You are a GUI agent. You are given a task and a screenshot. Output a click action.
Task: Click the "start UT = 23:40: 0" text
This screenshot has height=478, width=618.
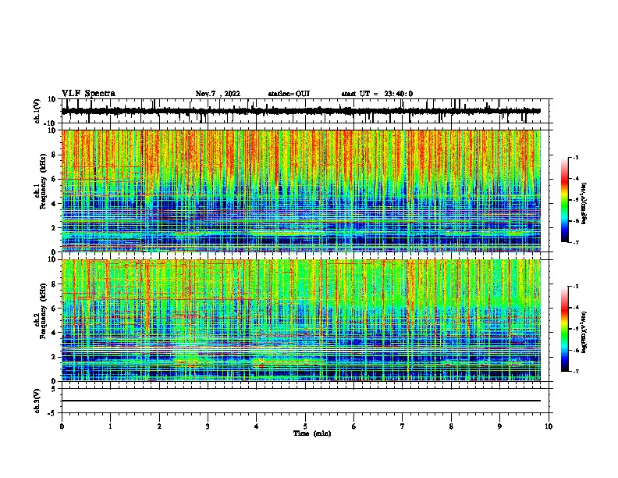(377, 94)
